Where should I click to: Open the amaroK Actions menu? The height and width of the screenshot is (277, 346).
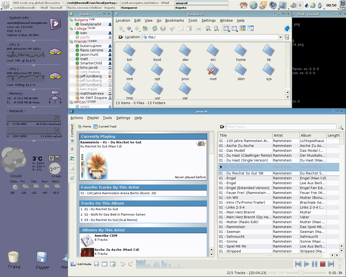(x=76, y=118)
